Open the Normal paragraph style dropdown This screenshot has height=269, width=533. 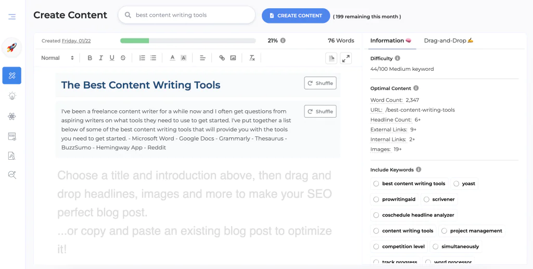click(x=57, y=58)
